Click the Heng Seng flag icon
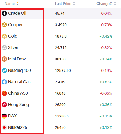 tap(4, 105)
